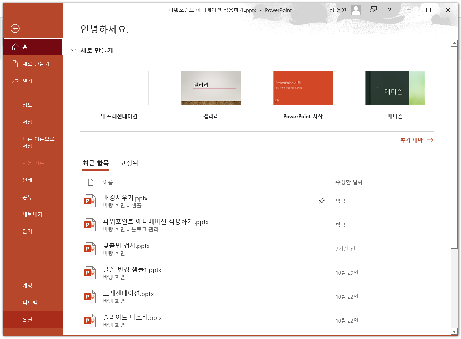Click the vertical scrollbar thumb

pos(454,148)
